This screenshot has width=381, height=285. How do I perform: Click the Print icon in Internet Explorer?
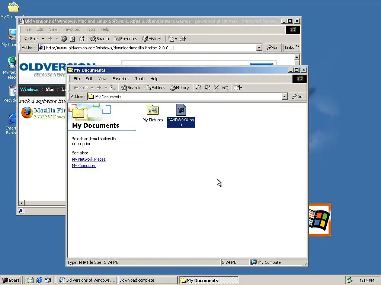click(x=183, y=39)
